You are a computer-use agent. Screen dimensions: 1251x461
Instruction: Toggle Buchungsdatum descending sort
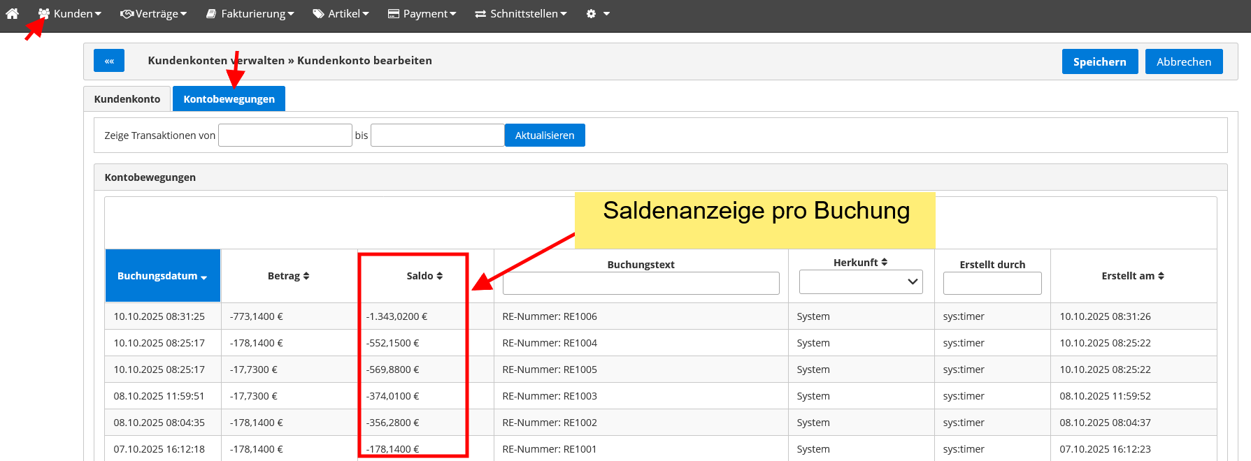pyautogui.click(x=162, y=276)
